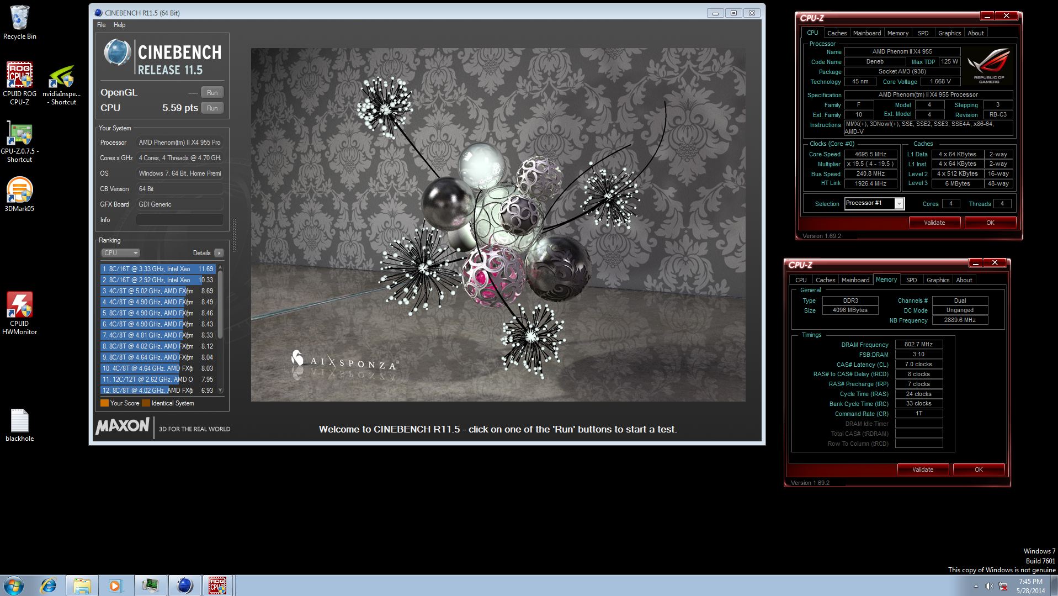Click the Cinebench taskbar icon

185,586
